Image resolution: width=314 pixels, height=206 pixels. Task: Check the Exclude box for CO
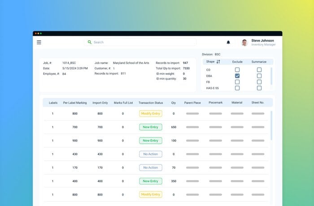(x=237, y=70)
